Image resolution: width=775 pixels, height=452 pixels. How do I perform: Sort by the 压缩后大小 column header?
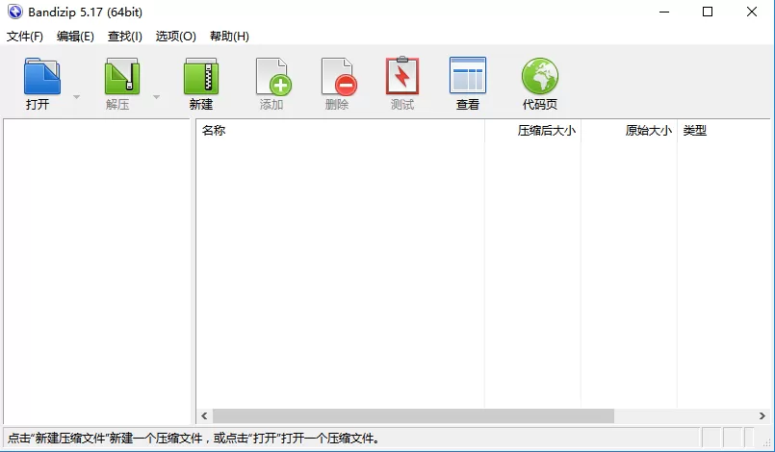pos(532,131)
